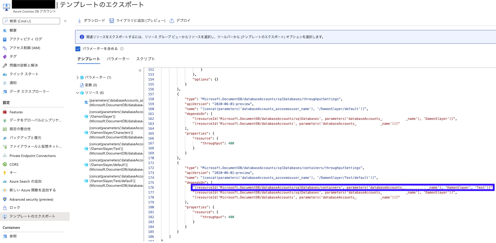Click the デプロイ button
Viewport: 496px width, 243px height.
[x=180, y=21]
